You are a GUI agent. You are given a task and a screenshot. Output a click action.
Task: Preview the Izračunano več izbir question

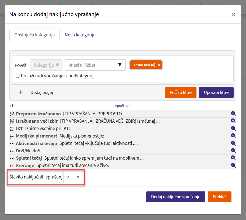[x=233, y=121]
